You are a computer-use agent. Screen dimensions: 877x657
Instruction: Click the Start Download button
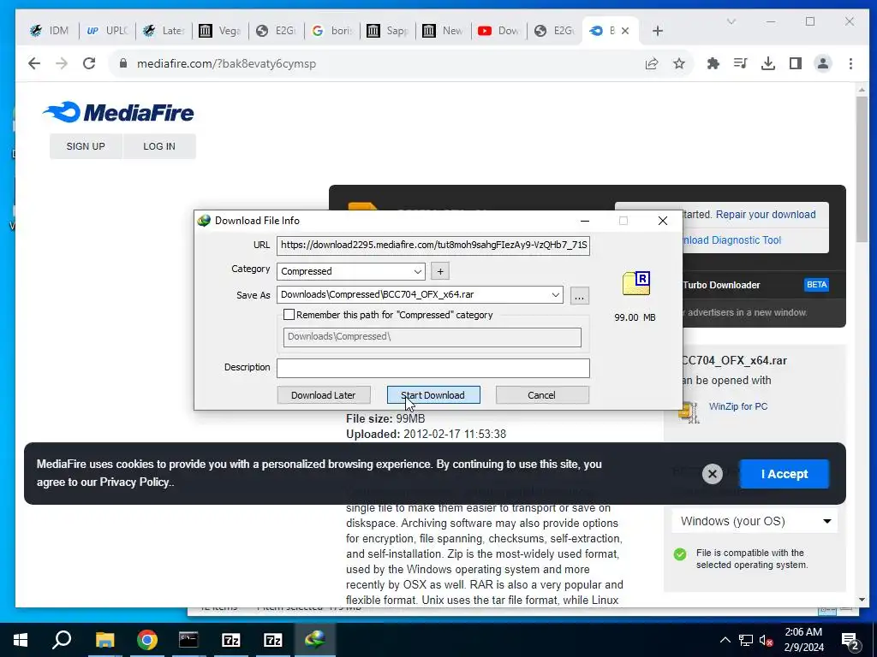(433, 395)
